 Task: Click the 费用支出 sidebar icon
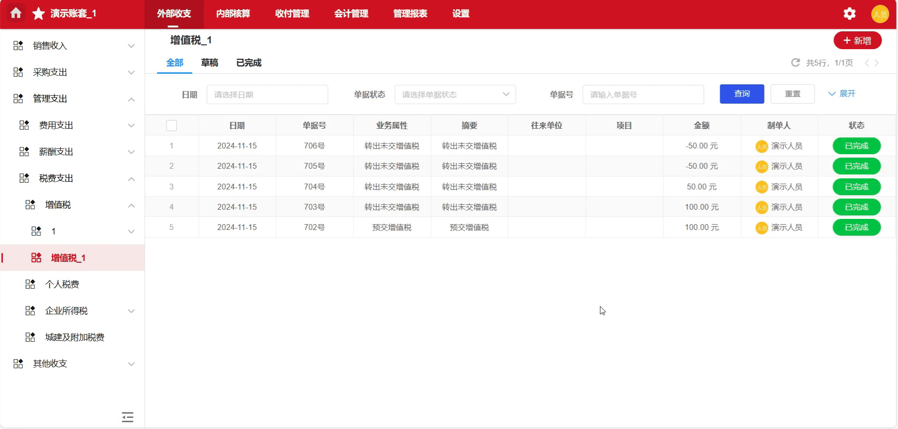tap(24, 125)
